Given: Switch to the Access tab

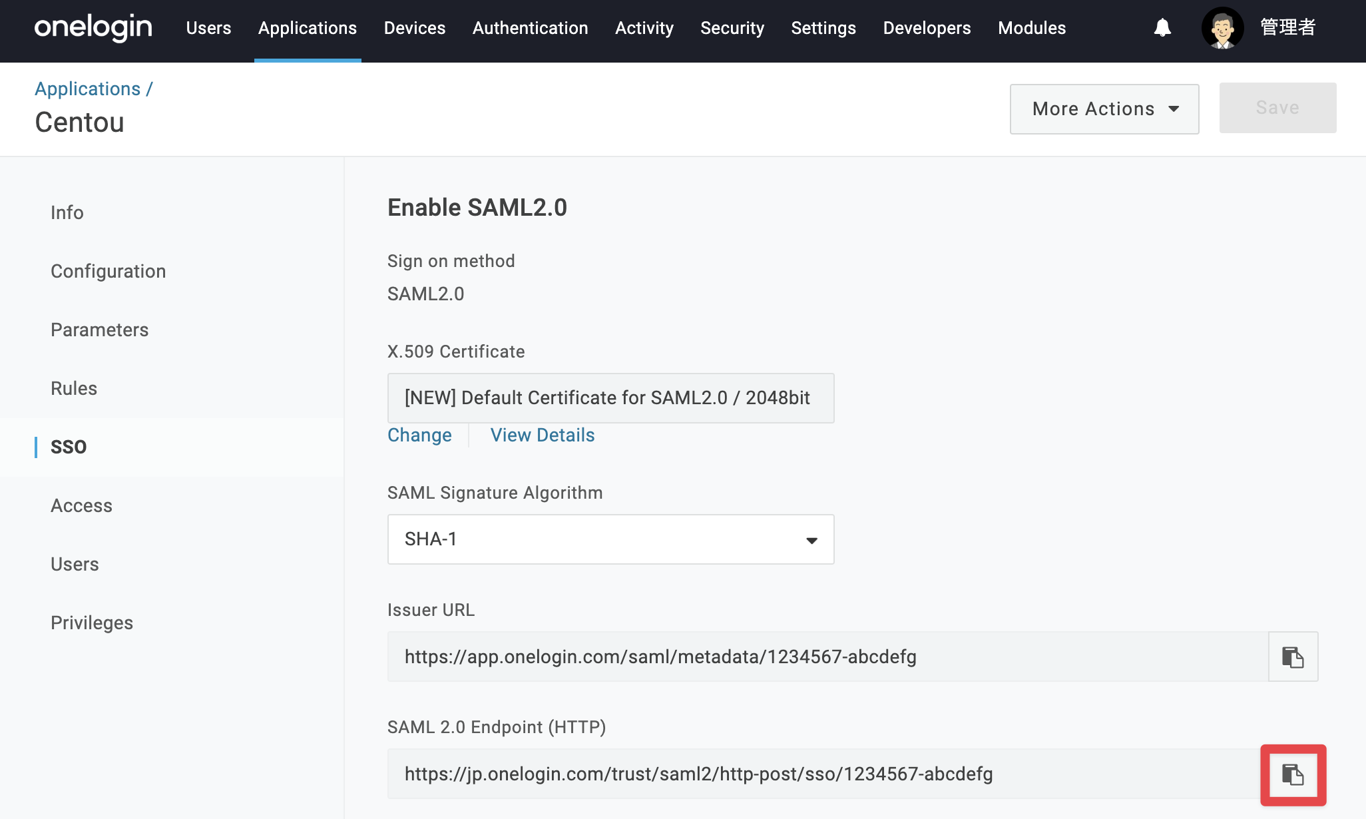Looking at the screenshot, I should pos(82,505).
